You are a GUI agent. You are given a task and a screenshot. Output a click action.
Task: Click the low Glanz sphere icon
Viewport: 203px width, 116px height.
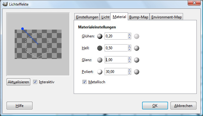pos(100,60)
